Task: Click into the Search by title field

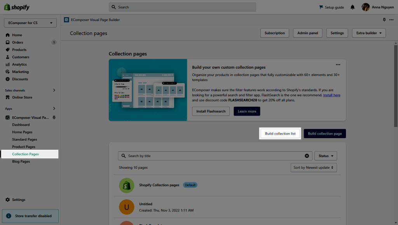Action: [x=215, y=156]
